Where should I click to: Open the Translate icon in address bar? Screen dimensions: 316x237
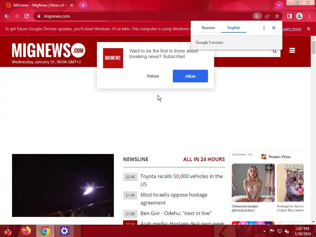click(x=257, y=16)
